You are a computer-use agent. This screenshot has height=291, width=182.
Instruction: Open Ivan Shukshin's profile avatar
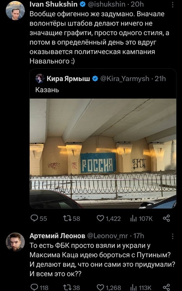(15, 11)
